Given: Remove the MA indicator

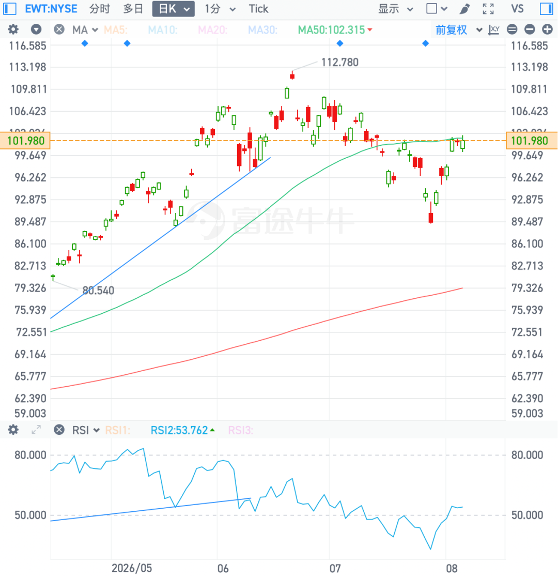Looking at the screenshot, I should point(59,29).
